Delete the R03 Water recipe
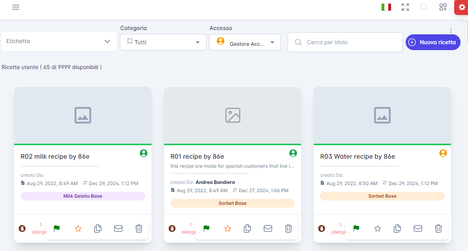Screen dimensions: 468x251 [x=438, y=229]
